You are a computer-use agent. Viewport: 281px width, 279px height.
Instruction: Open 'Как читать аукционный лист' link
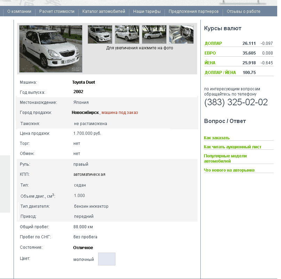coord(233,147)
